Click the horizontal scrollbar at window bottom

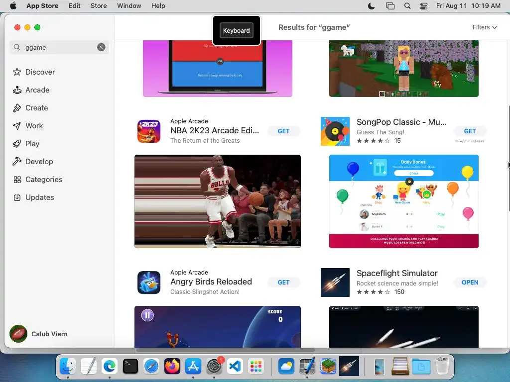(225, 350)
